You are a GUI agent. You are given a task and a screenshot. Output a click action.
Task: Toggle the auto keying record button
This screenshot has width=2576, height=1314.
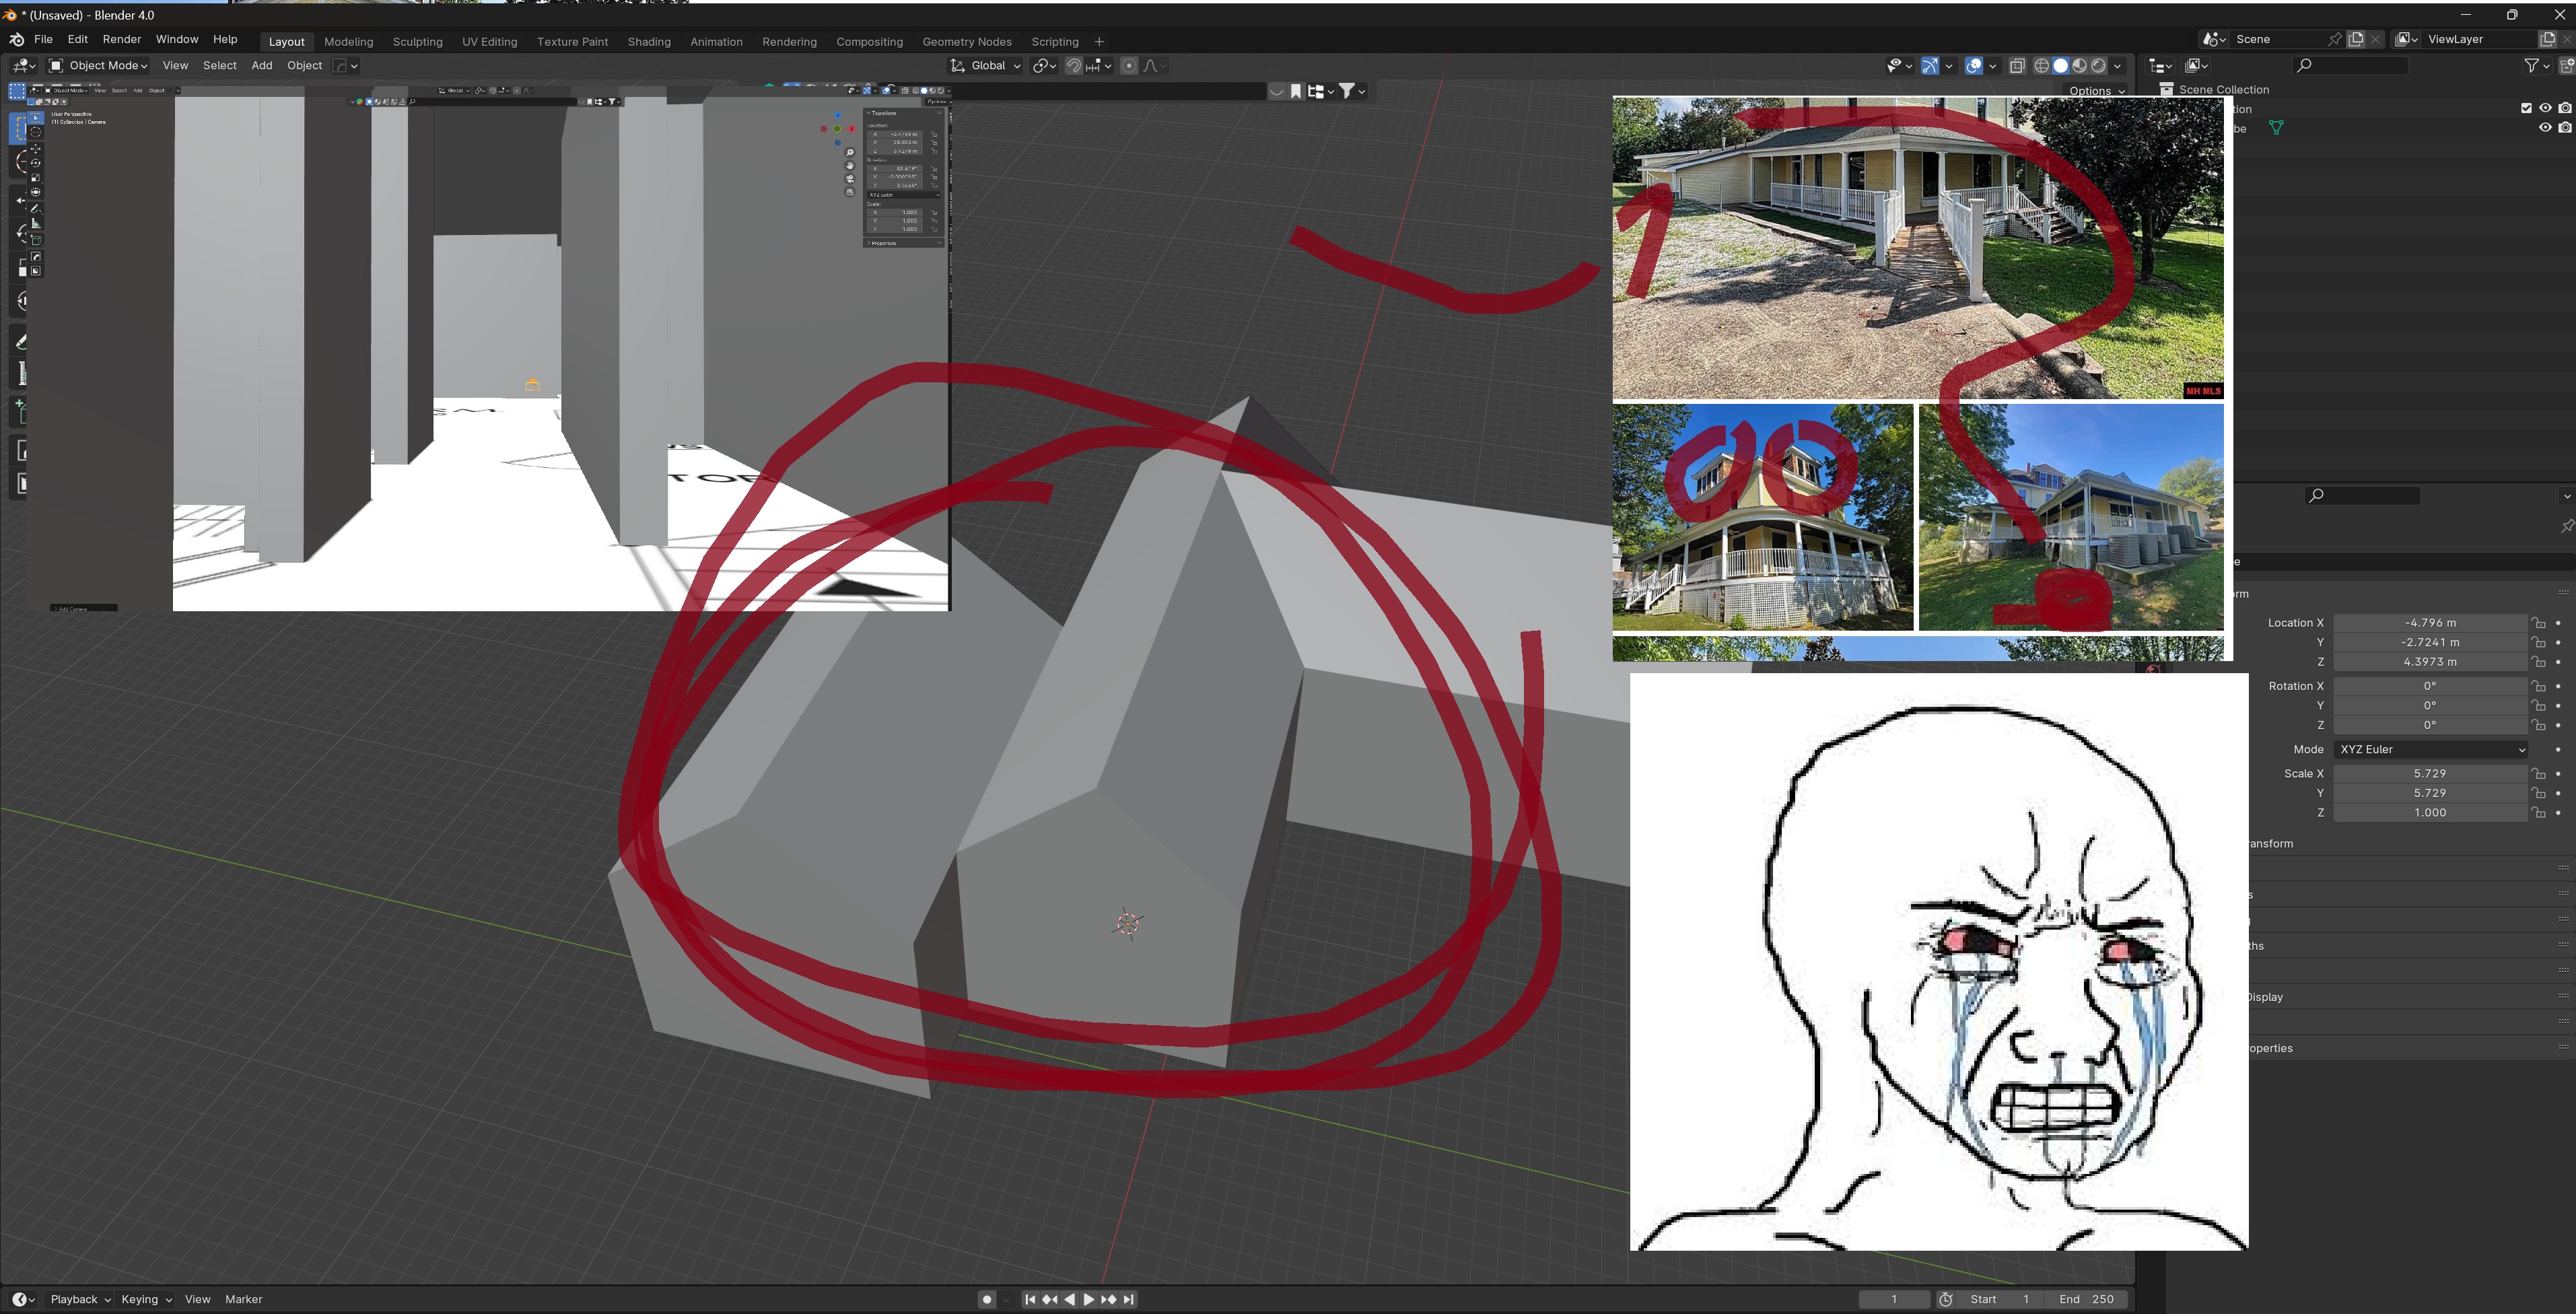(987, 1299)
